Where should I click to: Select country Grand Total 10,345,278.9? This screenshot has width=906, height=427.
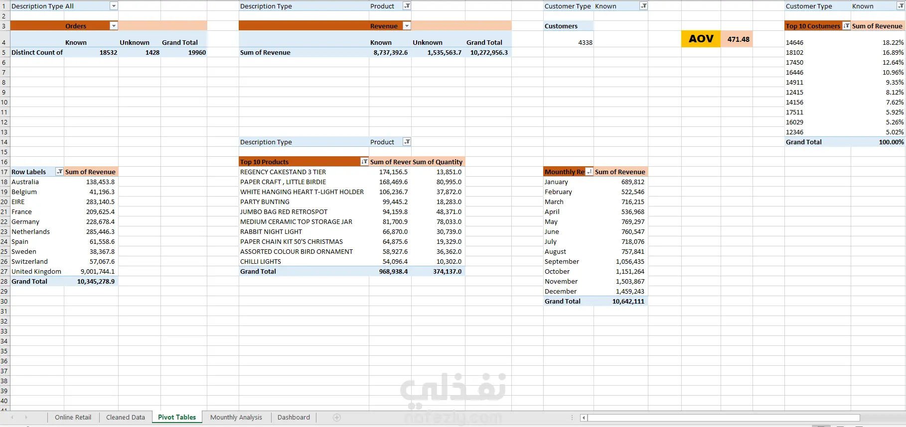91,281
